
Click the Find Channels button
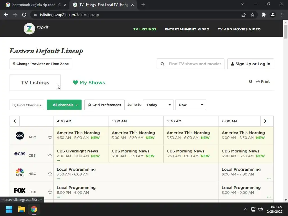point(27,105)
